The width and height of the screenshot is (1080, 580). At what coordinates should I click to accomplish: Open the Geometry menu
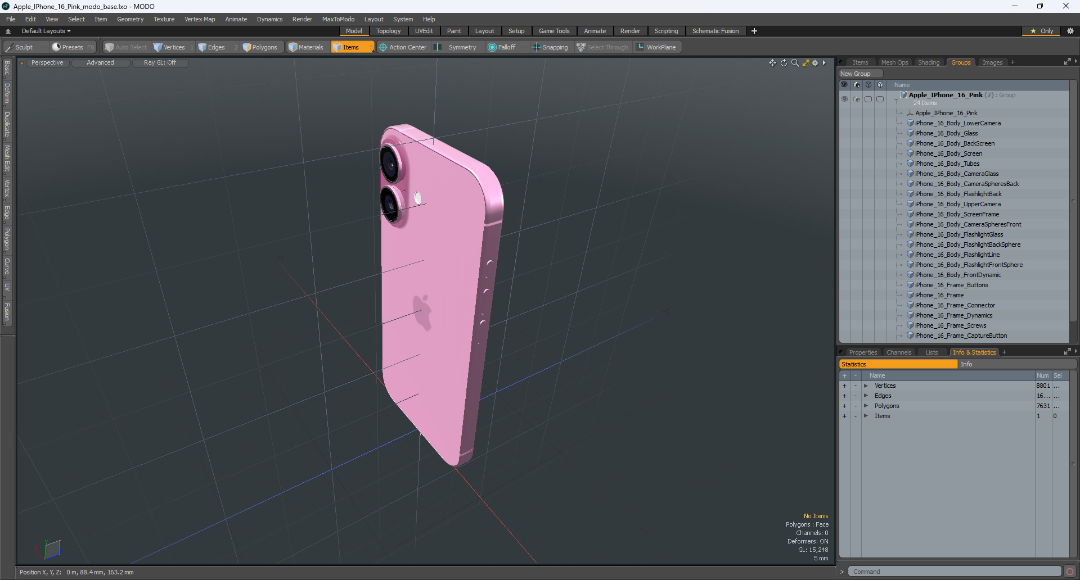[x=130, y=19]
